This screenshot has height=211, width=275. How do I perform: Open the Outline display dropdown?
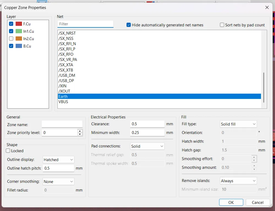pos(58,159)
